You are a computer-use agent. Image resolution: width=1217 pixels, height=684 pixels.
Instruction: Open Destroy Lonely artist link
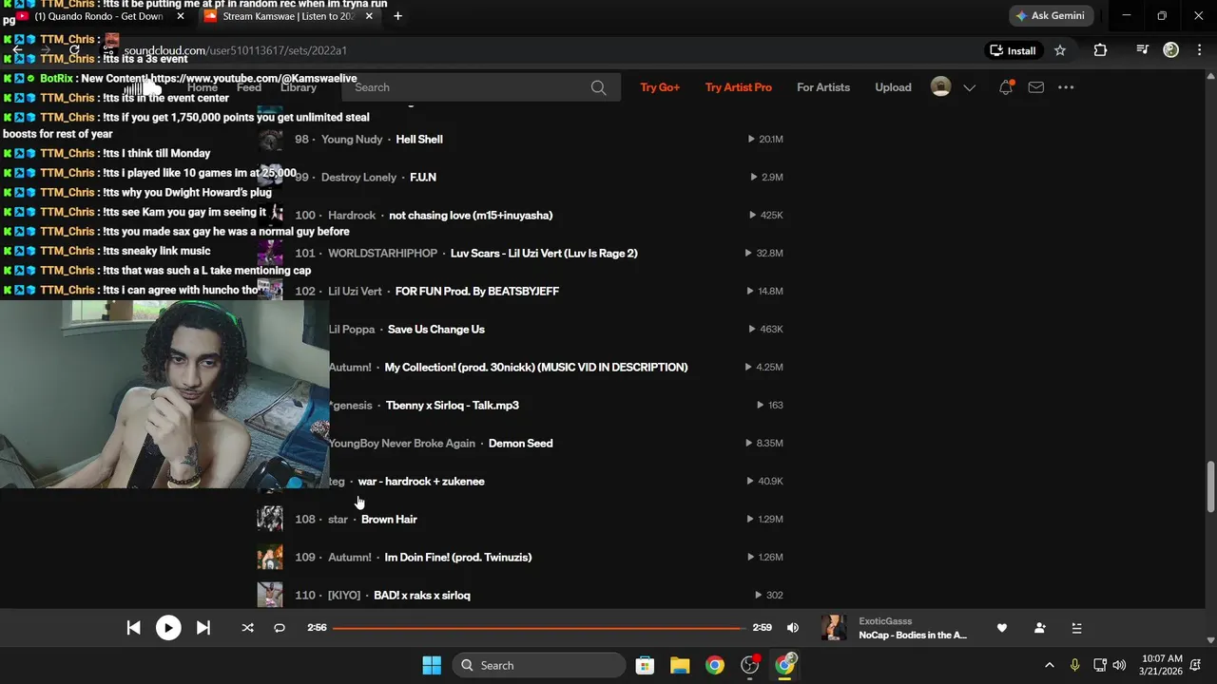(x=359, y=178)
